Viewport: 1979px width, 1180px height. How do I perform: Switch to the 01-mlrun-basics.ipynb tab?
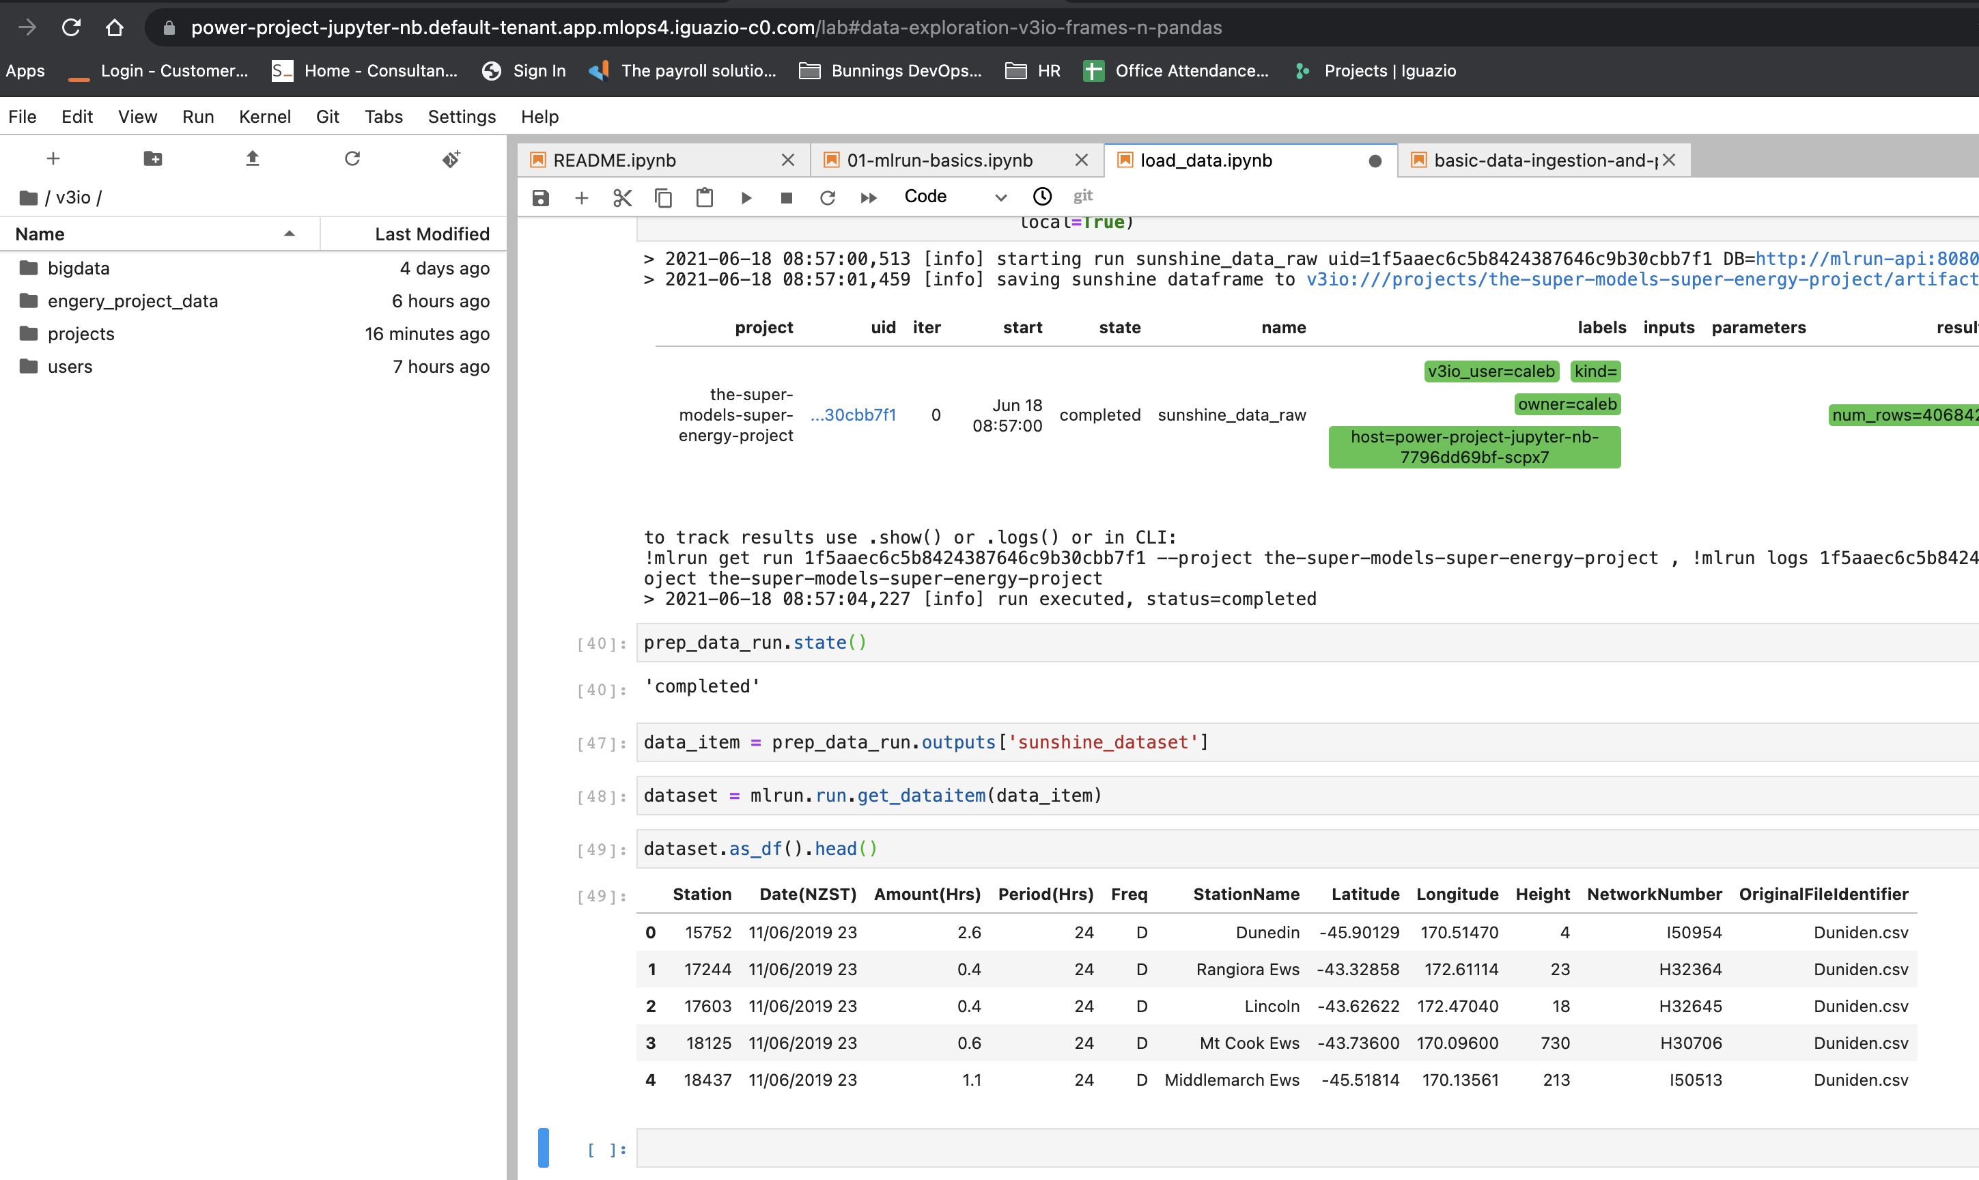click(x=939, y=160)
